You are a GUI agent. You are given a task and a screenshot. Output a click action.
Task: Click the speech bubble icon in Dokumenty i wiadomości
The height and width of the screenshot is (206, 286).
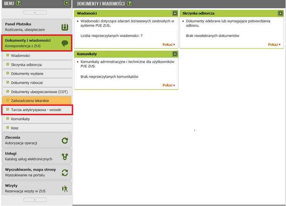pos(65,43)
